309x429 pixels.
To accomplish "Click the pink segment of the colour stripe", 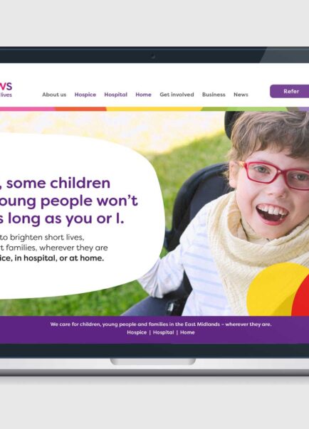I will [27, 109].
